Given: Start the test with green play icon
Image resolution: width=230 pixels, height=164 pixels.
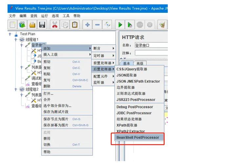Looking at the screenshot, I should [120, 25].
